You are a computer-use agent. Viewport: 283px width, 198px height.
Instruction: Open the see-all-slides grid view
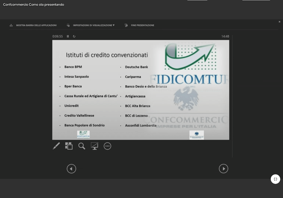pyautogui.click(x=69, y=146)
